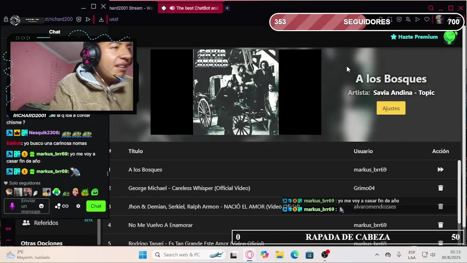Image resolution: width=467 pixels, height=263 pixels.
Task: Open OBS Studio taskbar icon
Action: [x=325, y=255]
